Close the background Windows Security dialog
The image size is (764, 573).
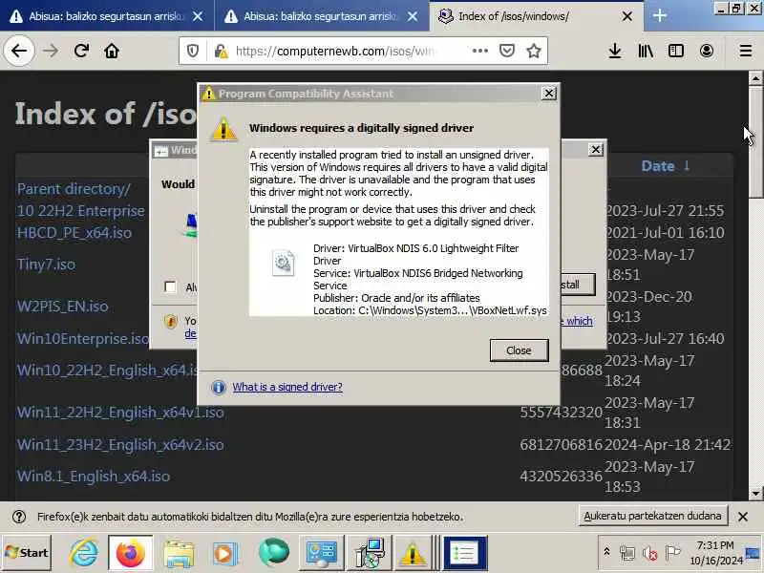click(x=595, y=150)
